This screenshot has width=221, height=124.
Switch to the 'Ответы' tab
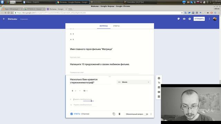coord(116,26)
